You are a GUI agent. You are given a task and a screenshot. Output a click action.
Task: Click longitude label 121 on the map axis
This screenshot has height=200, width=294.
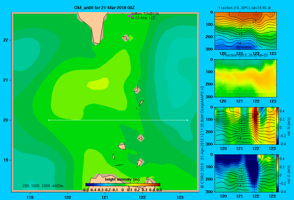[105, 197]
